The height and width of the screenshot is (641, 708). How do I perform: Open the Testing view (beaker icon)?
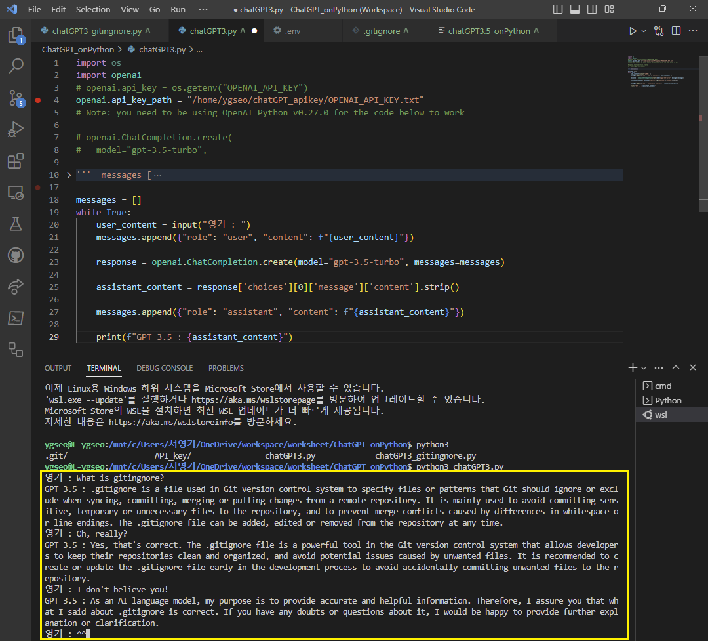pos(15,223)
